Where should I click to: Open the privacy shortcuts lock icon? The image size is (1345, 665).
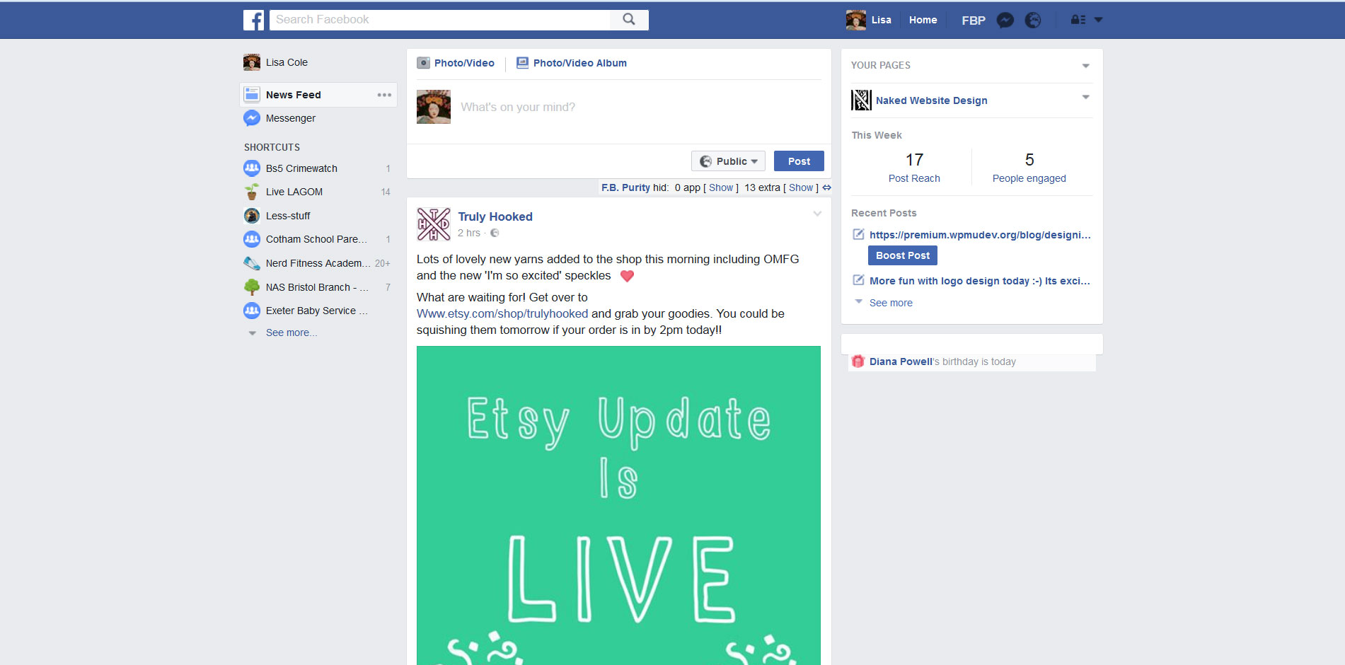(1078, 20)
